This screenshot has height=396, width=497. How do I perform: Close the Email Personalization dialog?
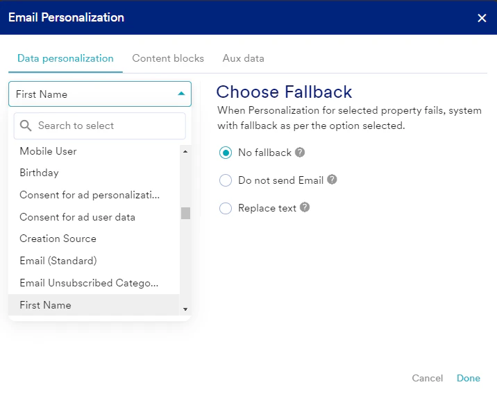coord(482,18)
